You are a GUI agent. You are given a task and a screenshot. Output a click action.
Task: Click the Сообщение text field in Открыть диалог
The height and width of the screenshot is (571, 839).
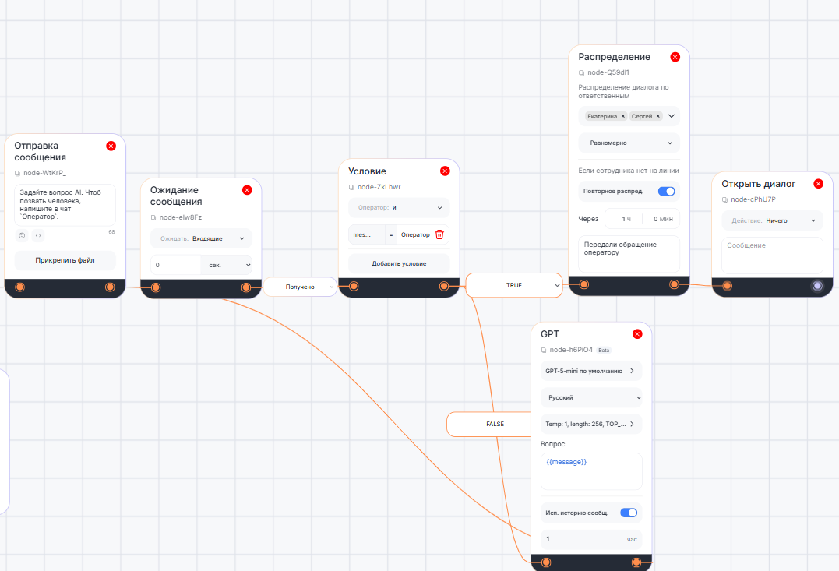pyautogui.click(x=772, y=255)
